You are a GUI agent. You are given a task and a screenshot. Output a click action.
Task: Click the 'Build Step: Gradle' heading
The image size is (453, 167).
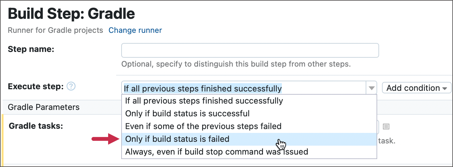pos(71,14)
